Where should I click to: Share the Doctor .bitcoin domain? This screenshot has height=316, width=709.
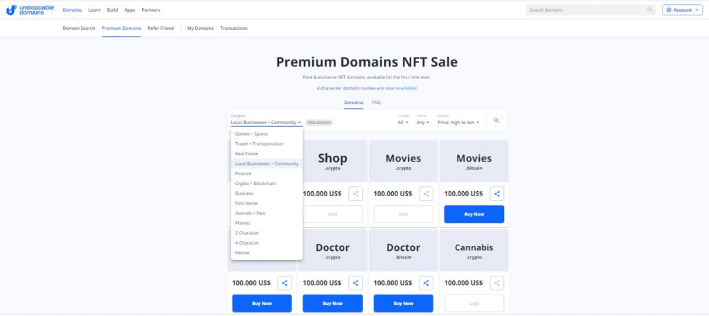point(426,283)
